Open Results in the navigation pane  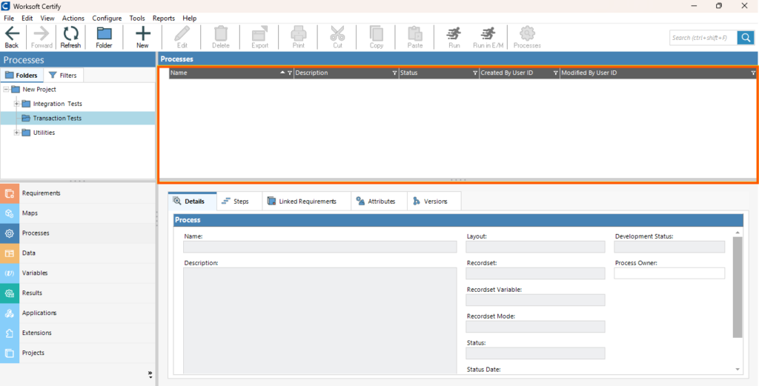click(77, 293)
